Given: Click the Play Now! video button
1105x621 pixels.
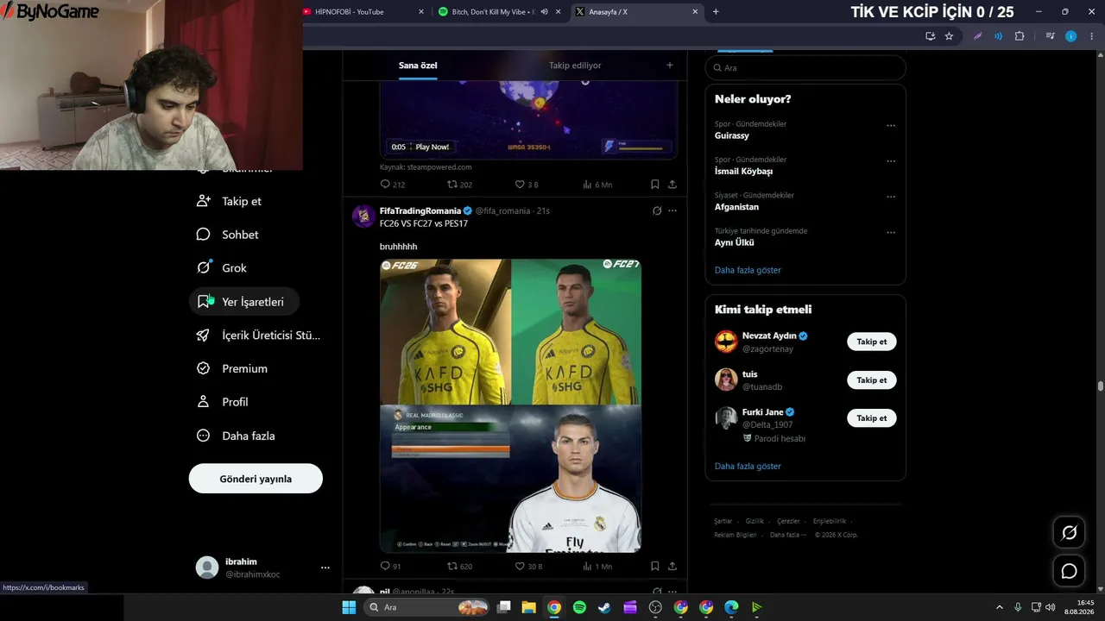Looking at the screenshot, I should 433,147.
